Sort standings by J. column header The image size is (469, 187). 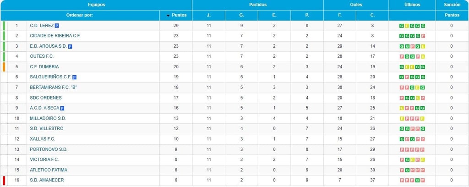tap(209, 15)
